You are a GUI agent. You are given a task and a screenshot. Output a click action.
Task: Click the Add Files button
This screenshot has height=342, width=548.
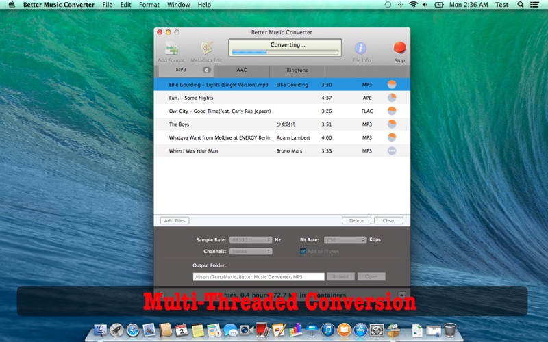[175, 220]
